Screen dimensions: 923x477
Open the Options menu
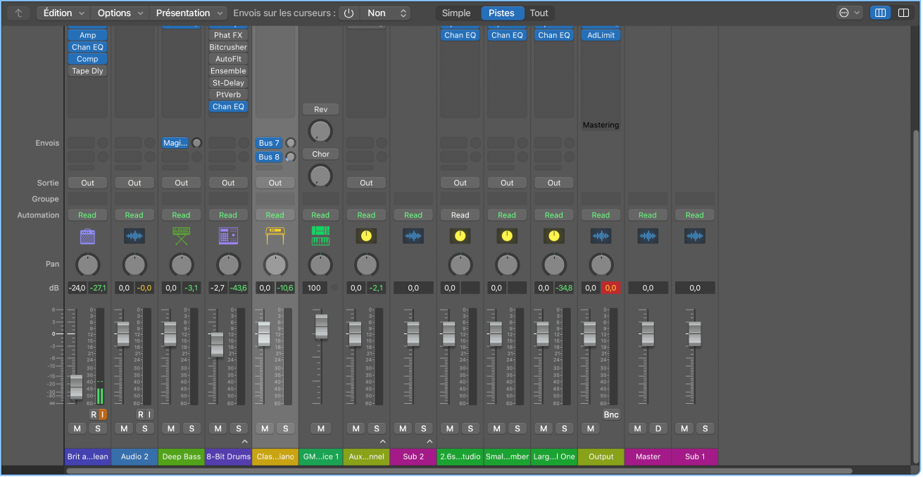(x=120, y=13)
